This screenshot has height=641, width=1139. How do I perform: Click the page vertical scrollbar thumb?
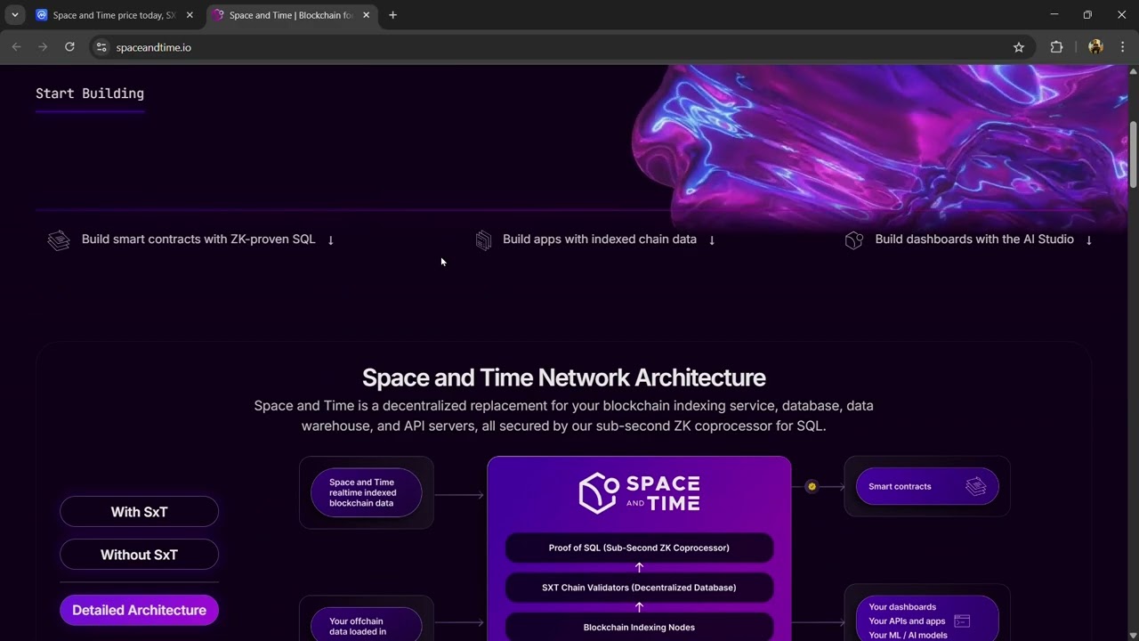1133,153
